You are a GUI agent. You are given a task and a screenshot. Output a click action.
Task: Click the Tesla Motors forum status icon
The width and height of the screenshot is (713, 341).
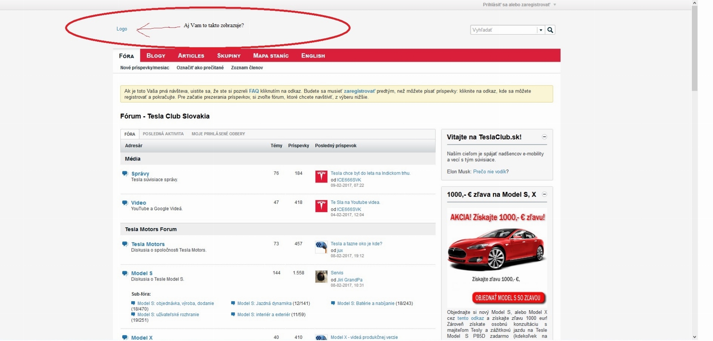[125, 244]
